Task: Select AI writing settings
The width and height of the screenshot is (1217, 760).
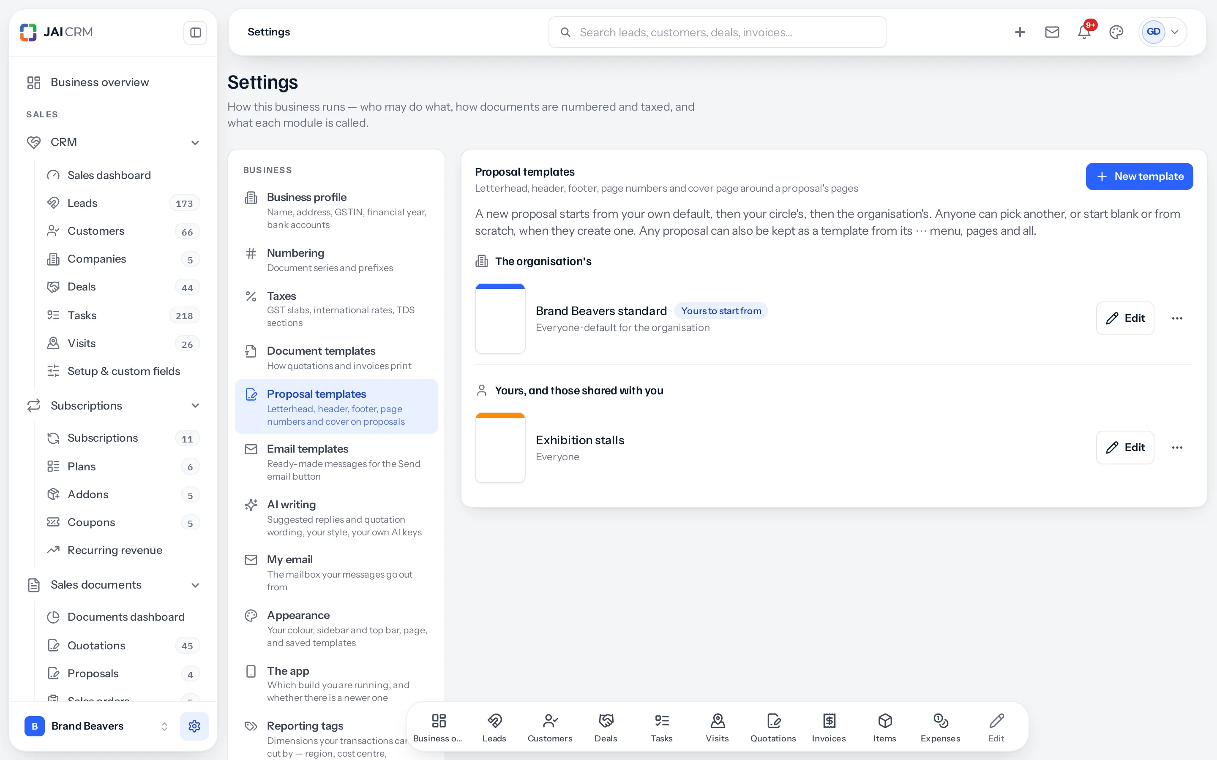Action: [336, 518]
